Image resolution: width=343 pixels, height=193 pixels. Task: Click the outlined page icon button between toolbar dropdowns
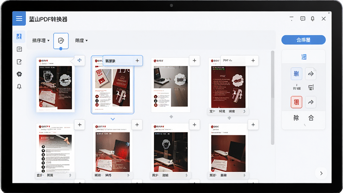[61, 41]
